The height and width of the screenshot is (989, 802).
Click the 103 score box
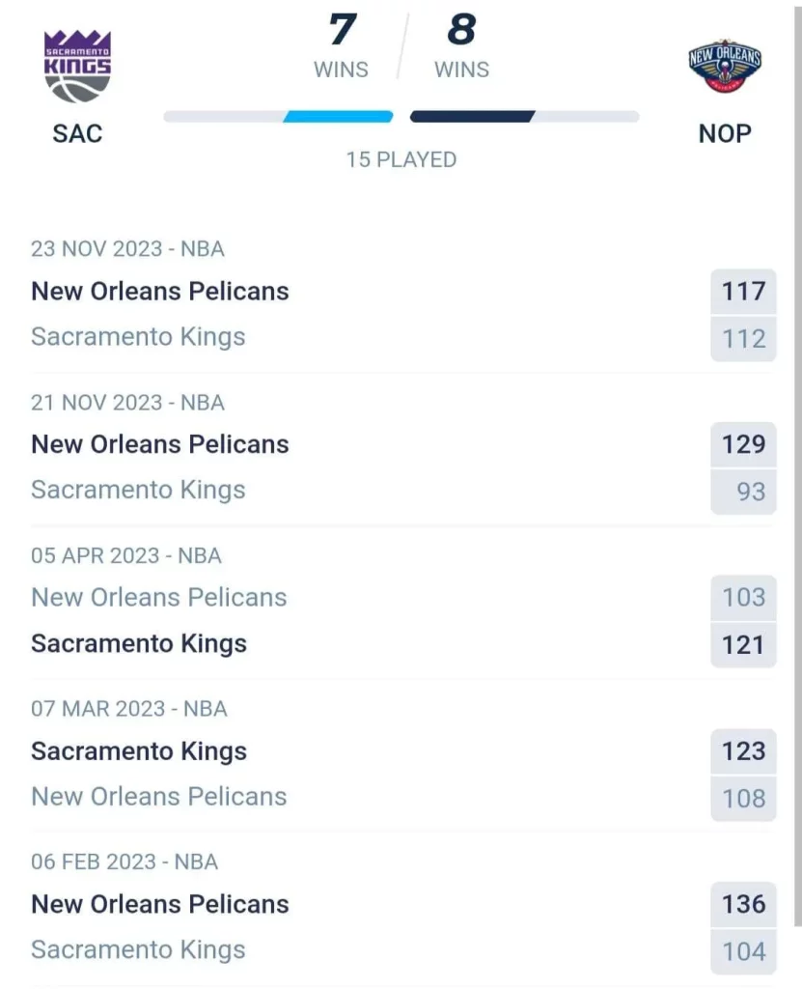[743, 597]
